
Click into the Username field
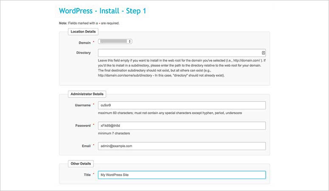tap(182, 105)
